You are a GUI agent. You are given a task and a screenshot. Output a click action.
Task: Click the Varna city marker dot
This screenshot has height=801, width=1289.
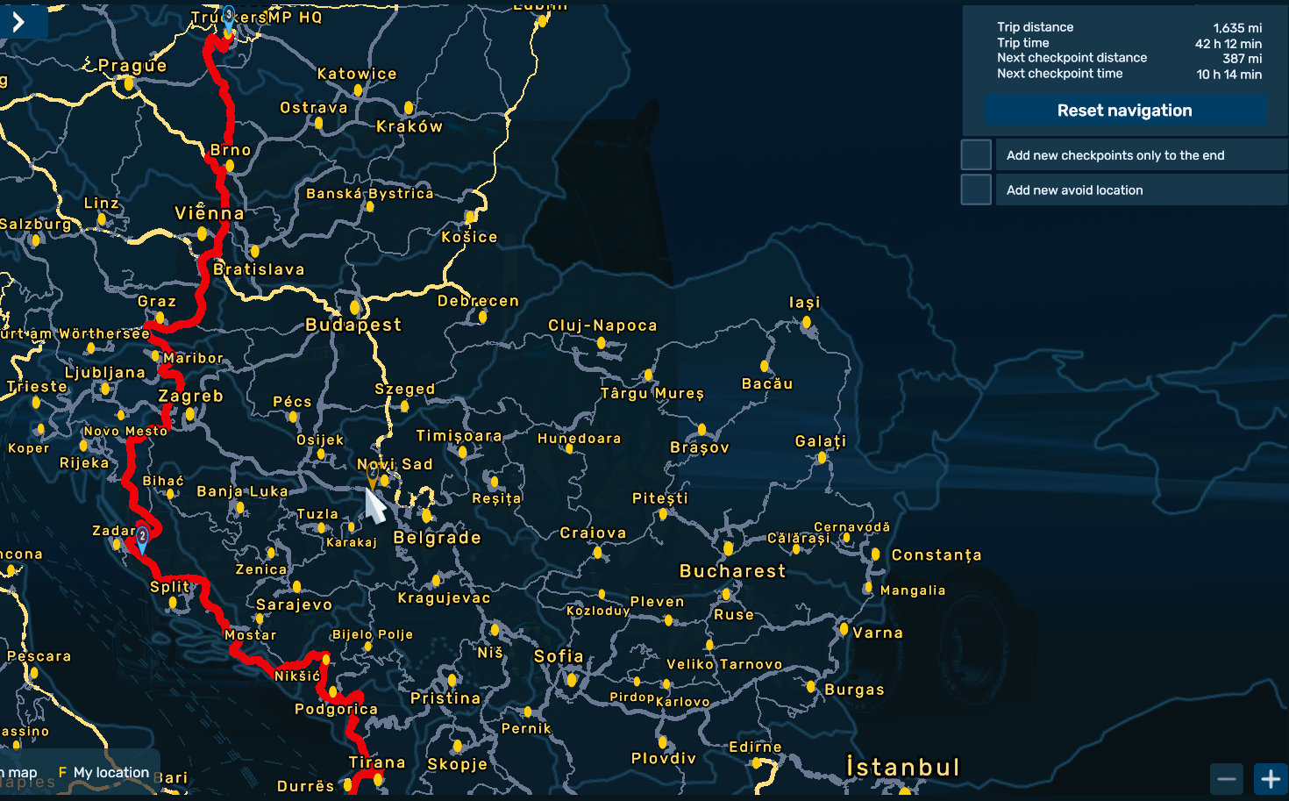(844, 629)
